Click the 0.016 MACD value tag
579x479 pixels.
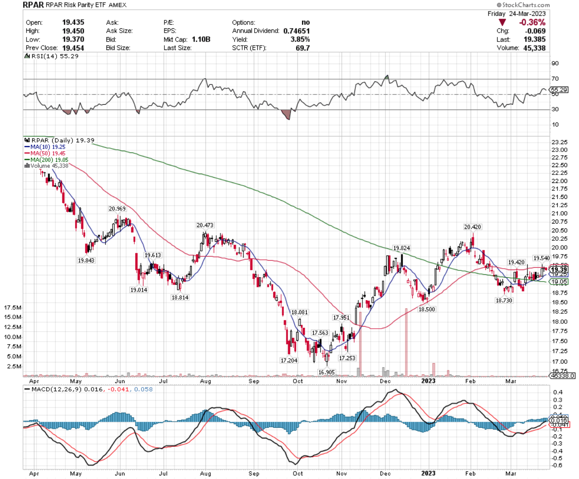[x=559, y=421]
